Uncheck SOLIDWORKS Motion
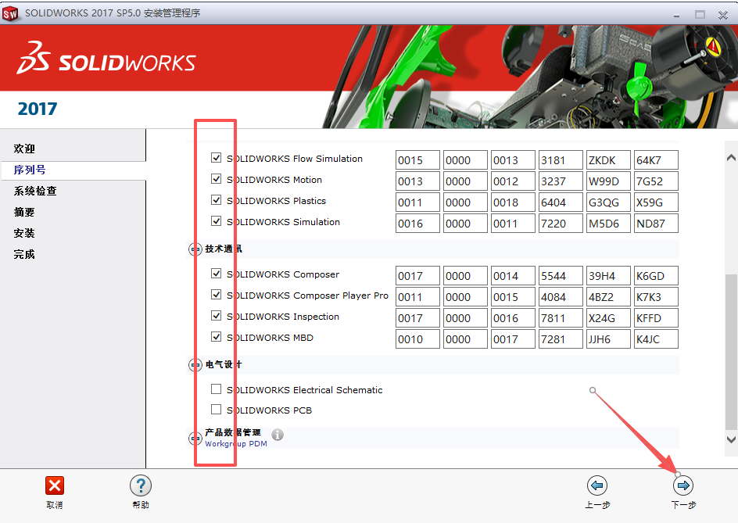Viewport: 738px width, 523px height. click(217, 179)
